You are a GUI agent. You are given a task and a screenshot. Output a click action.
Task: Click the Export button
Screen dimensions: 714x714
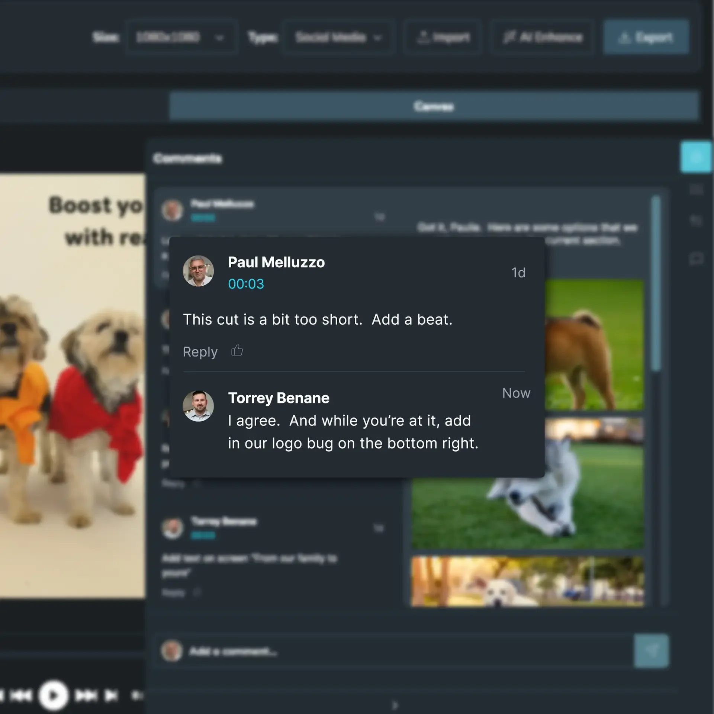point(646,38)
